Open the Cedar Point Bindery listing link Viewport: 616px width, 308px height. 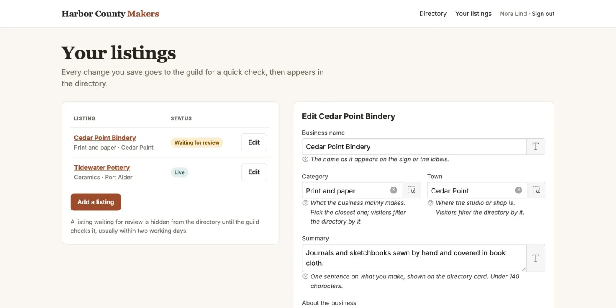pyautogui.click(x=105, y=138)
